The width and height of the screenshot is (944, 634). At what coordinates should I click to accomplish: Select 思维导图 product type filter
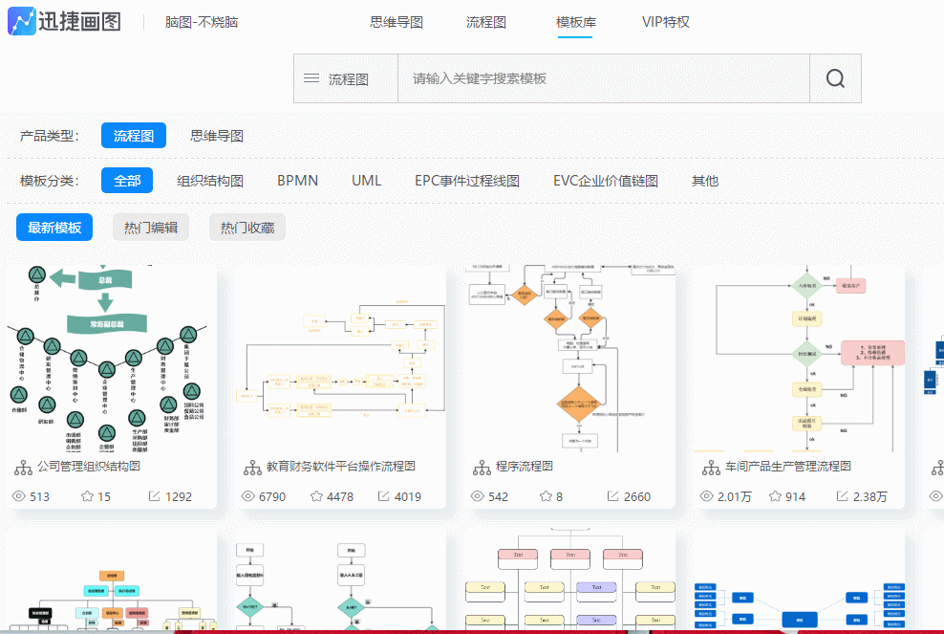click(217, 136)
